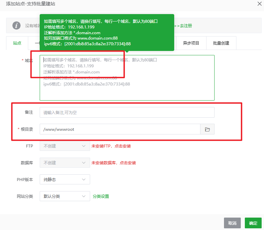This screenshot has height=230, width=264.
Task: Switch to the 站点 tab
Action: [17, 43]
